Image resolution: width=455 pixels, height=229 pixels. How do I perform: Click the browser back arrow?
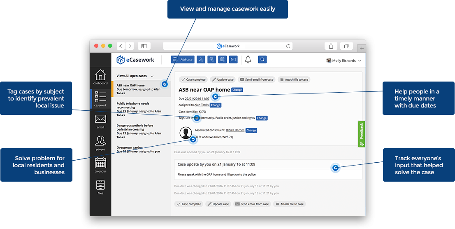121,46
